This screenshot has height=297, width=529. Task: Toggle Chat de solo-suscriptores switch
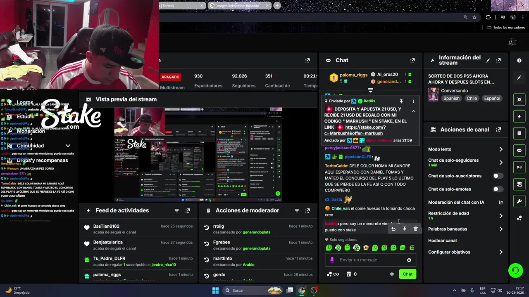coord(498,176)
